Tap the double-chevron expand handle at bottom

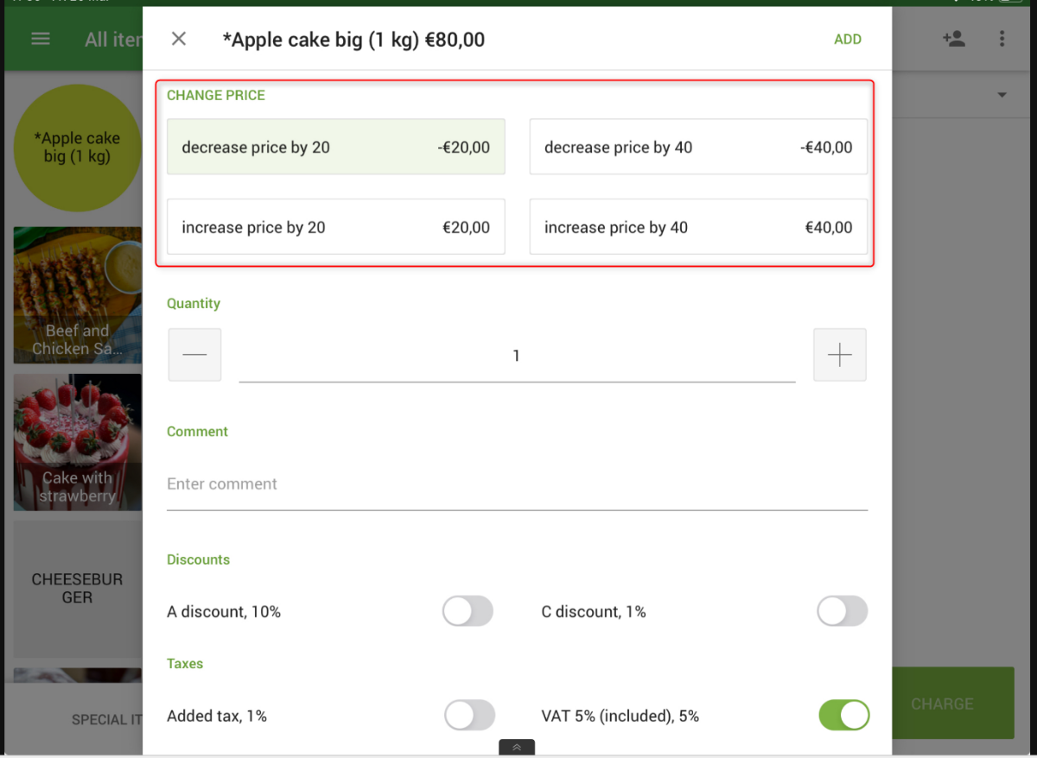517,748
